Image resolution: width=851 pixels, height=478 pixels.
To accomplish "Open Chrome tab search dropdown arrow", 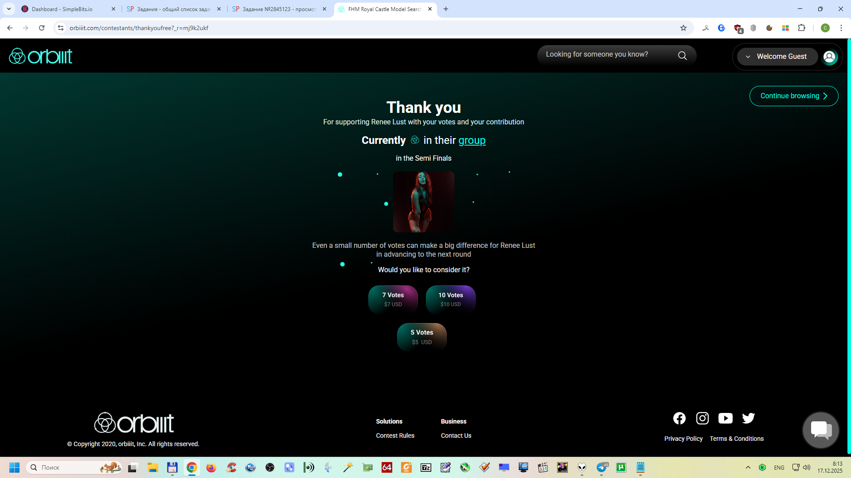I will 9,9.
